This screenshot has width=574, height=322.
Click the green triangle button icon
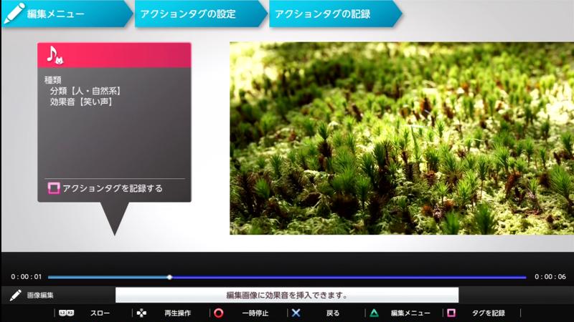374,313
